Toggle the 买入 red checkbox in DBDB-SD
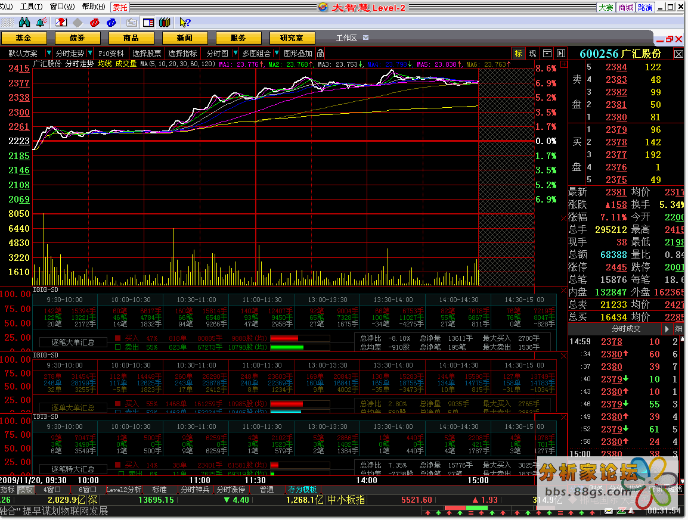Viewport: 688px width, 520px height. tap(117, 338)
